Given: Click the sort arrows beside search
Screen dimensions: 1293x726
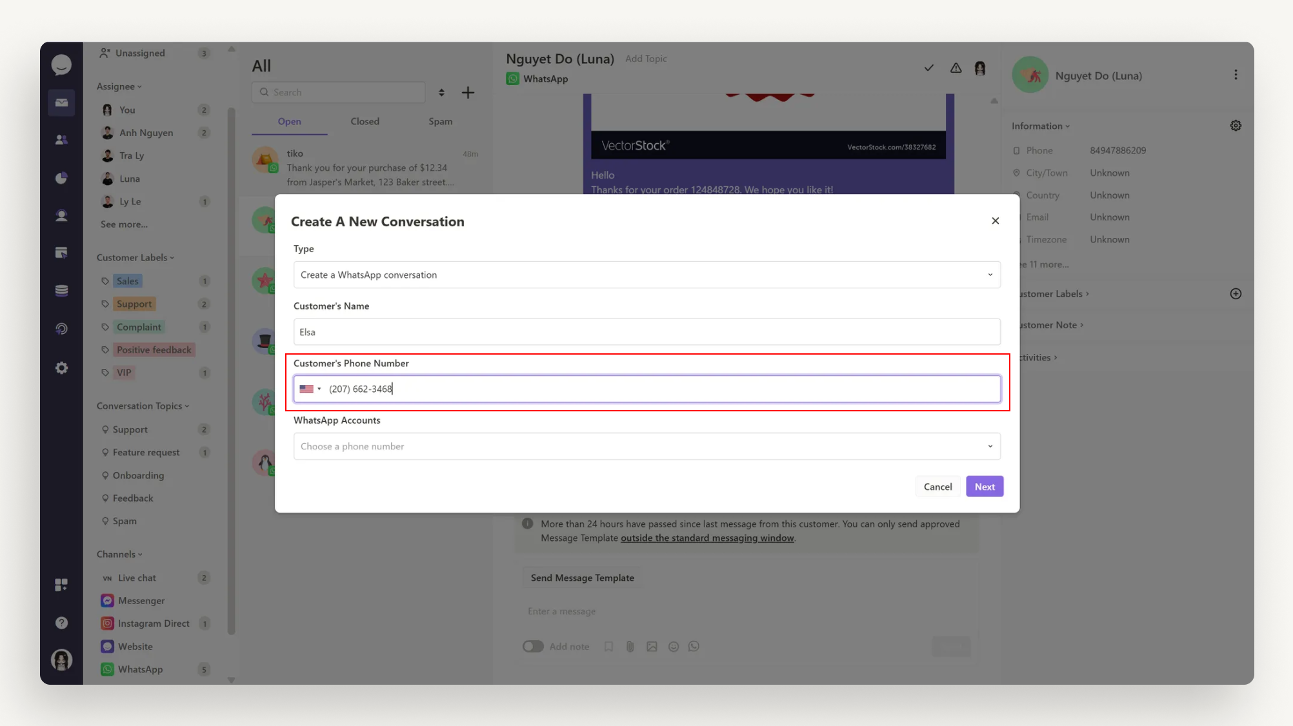Looking at the screenshot, I should point(441,93).
